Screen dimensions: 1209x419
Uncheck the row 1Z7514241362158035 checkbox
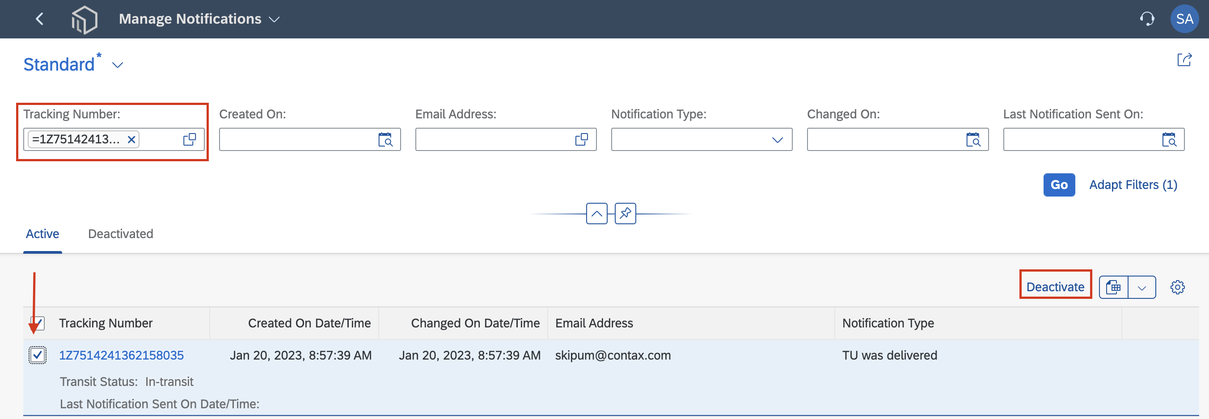coord(38,355)
